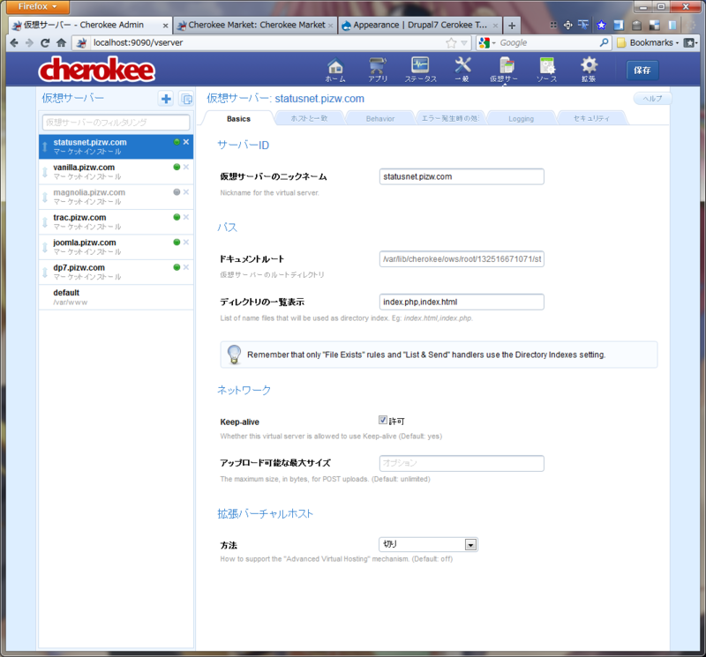Open General (一般) settings wrench icon
706x657 pixels.
pyautogui.click(x=462, y=70)
